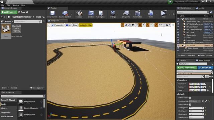Switch to World Settings tab
214x120 pixels.
203,60
